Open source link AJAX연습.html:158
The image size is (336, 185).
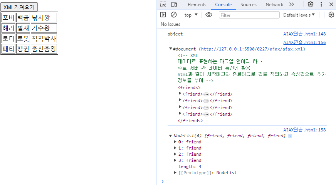click(304, 130)
